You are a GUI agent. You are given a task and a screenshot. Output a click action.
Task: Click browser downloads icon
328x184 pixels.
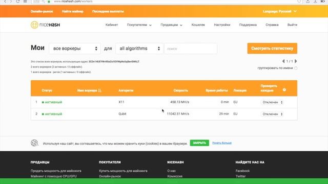point(315,2)
